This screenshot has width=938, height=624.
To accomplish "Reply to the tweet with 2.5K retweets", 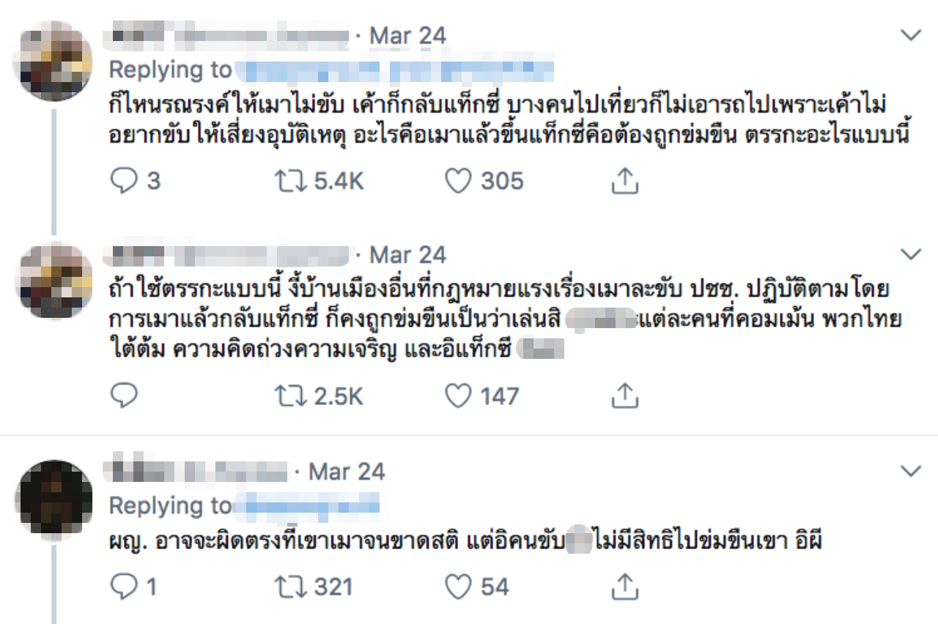I will tap(124, 396).
